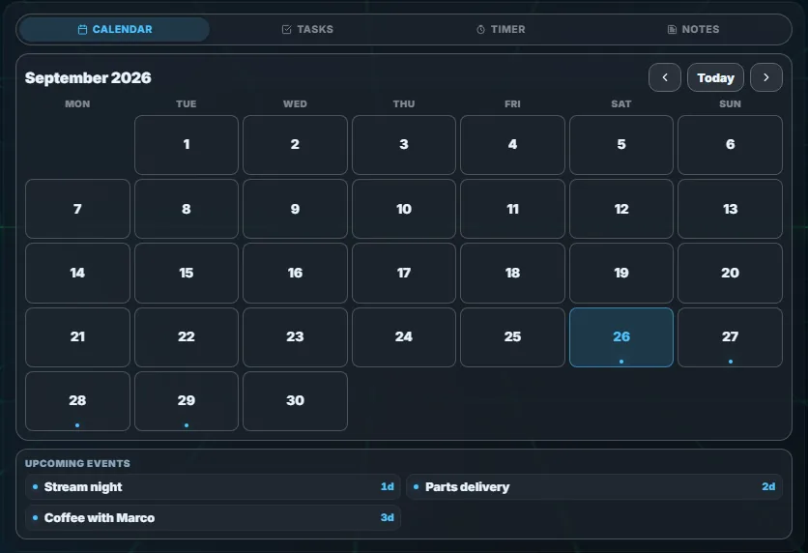Select September 20

coord(730,274)
